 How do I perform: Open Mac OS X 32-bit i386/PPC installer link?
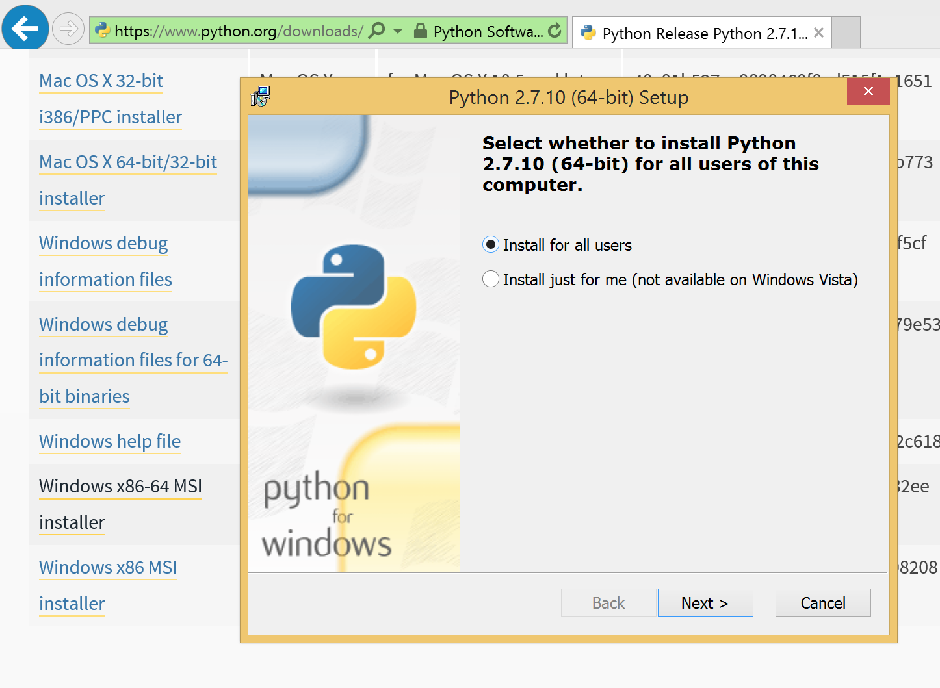pyautogui.click(x=111, y=99)
